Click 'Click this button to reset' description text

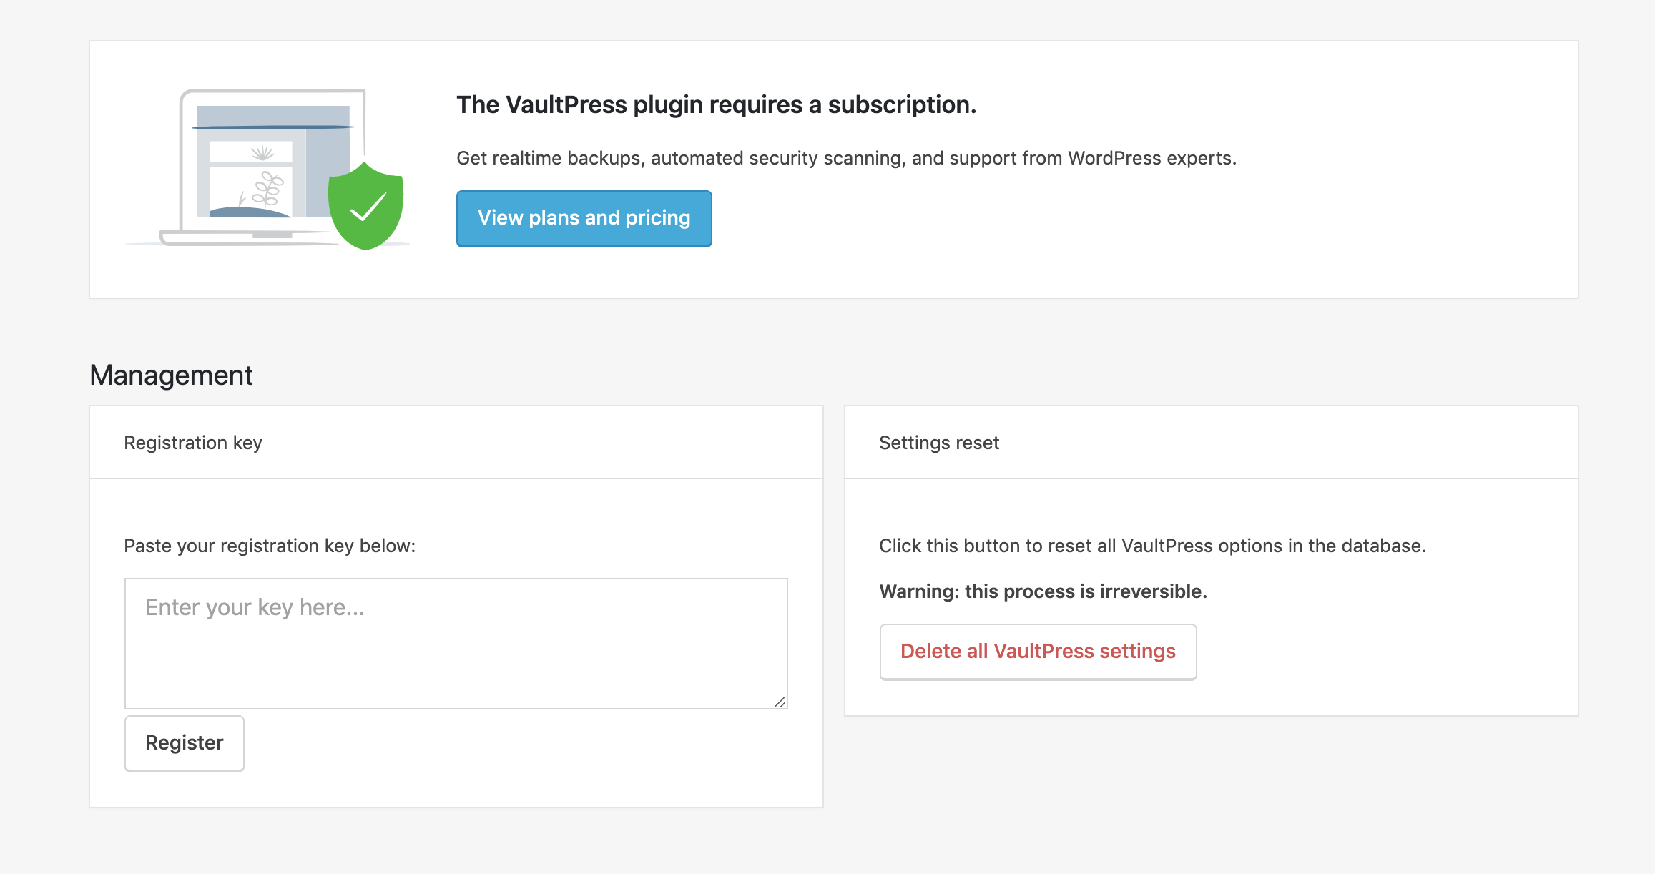click(1152, 546)
